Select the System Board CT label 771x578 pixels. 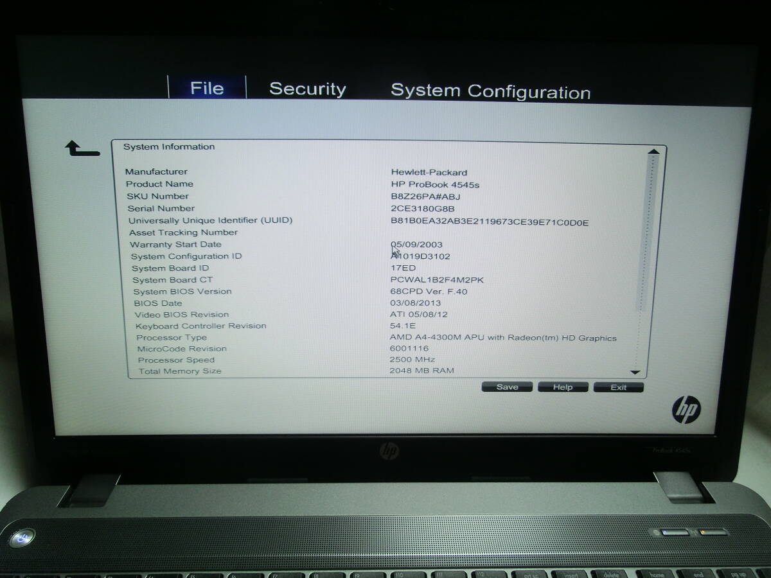172,280
